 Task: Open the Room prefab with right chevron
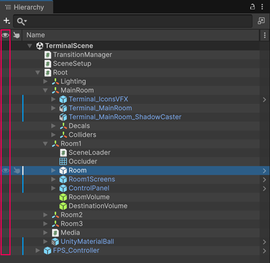(x=264, y=171)
